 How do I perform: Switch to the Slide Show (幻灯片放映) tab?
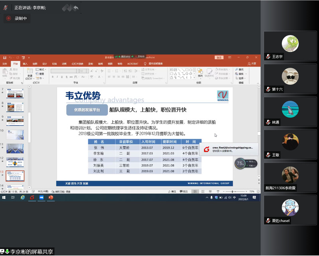pyautogui.click(x=77, y=64)
